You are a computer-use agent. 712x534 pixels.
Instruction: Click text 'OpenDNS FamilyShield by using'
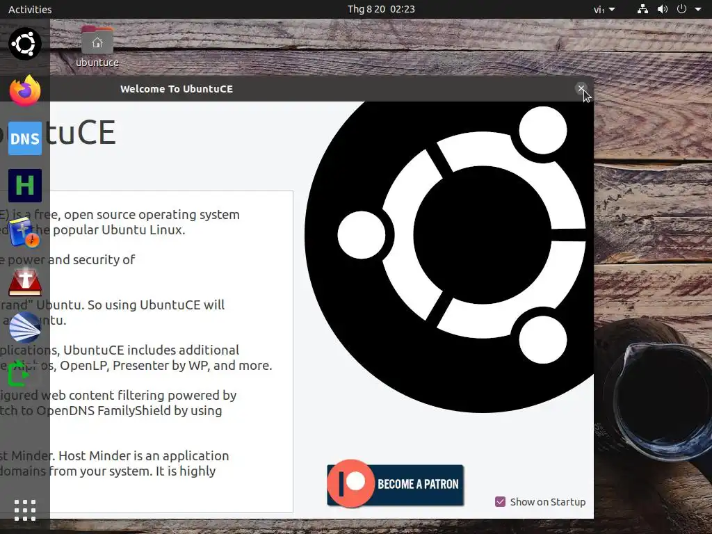129,410
